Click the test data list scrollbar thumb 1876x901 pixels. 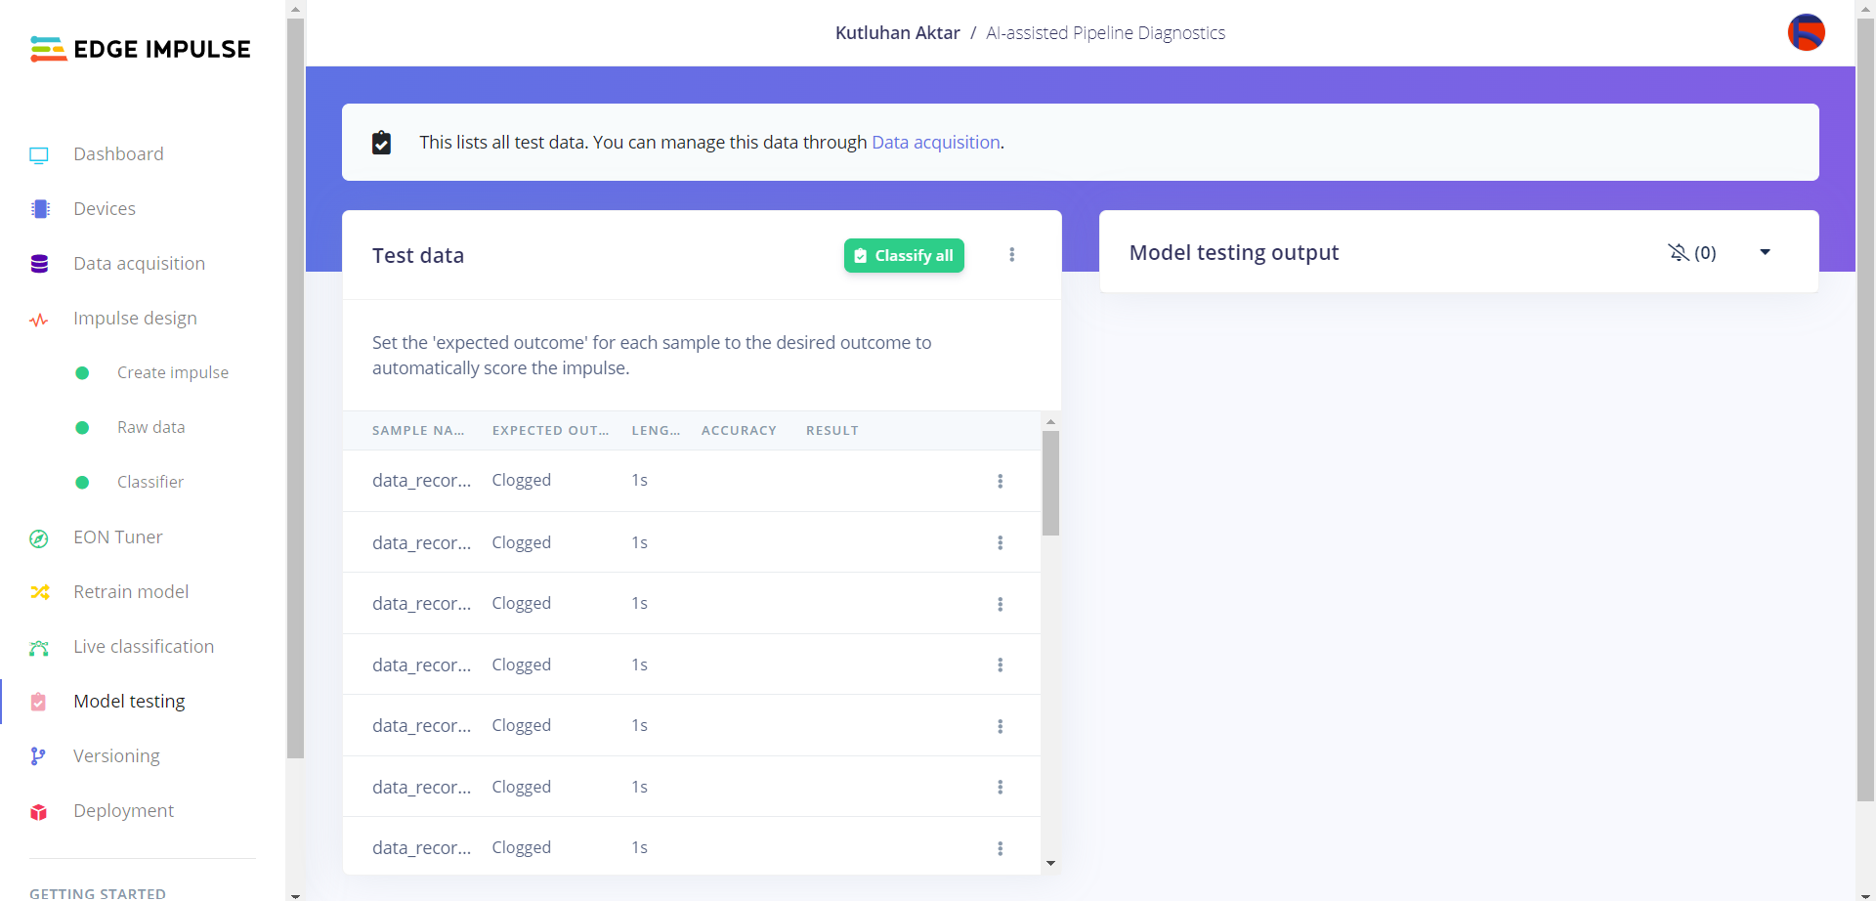click(x=1050, y=483)
